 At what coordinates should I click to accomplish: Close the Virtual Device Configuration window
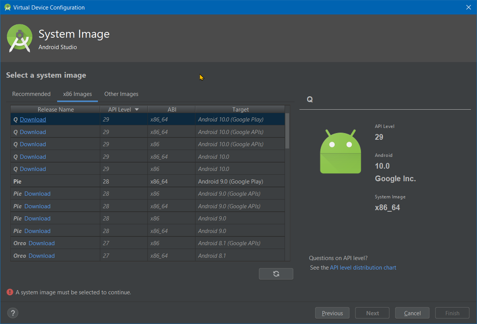469,7
